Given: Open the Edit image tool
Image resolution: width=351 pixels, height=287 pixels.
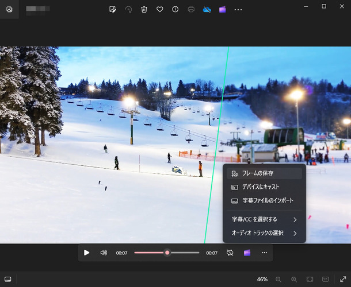Looking at the screenshot, I should [x=112, y=9].
